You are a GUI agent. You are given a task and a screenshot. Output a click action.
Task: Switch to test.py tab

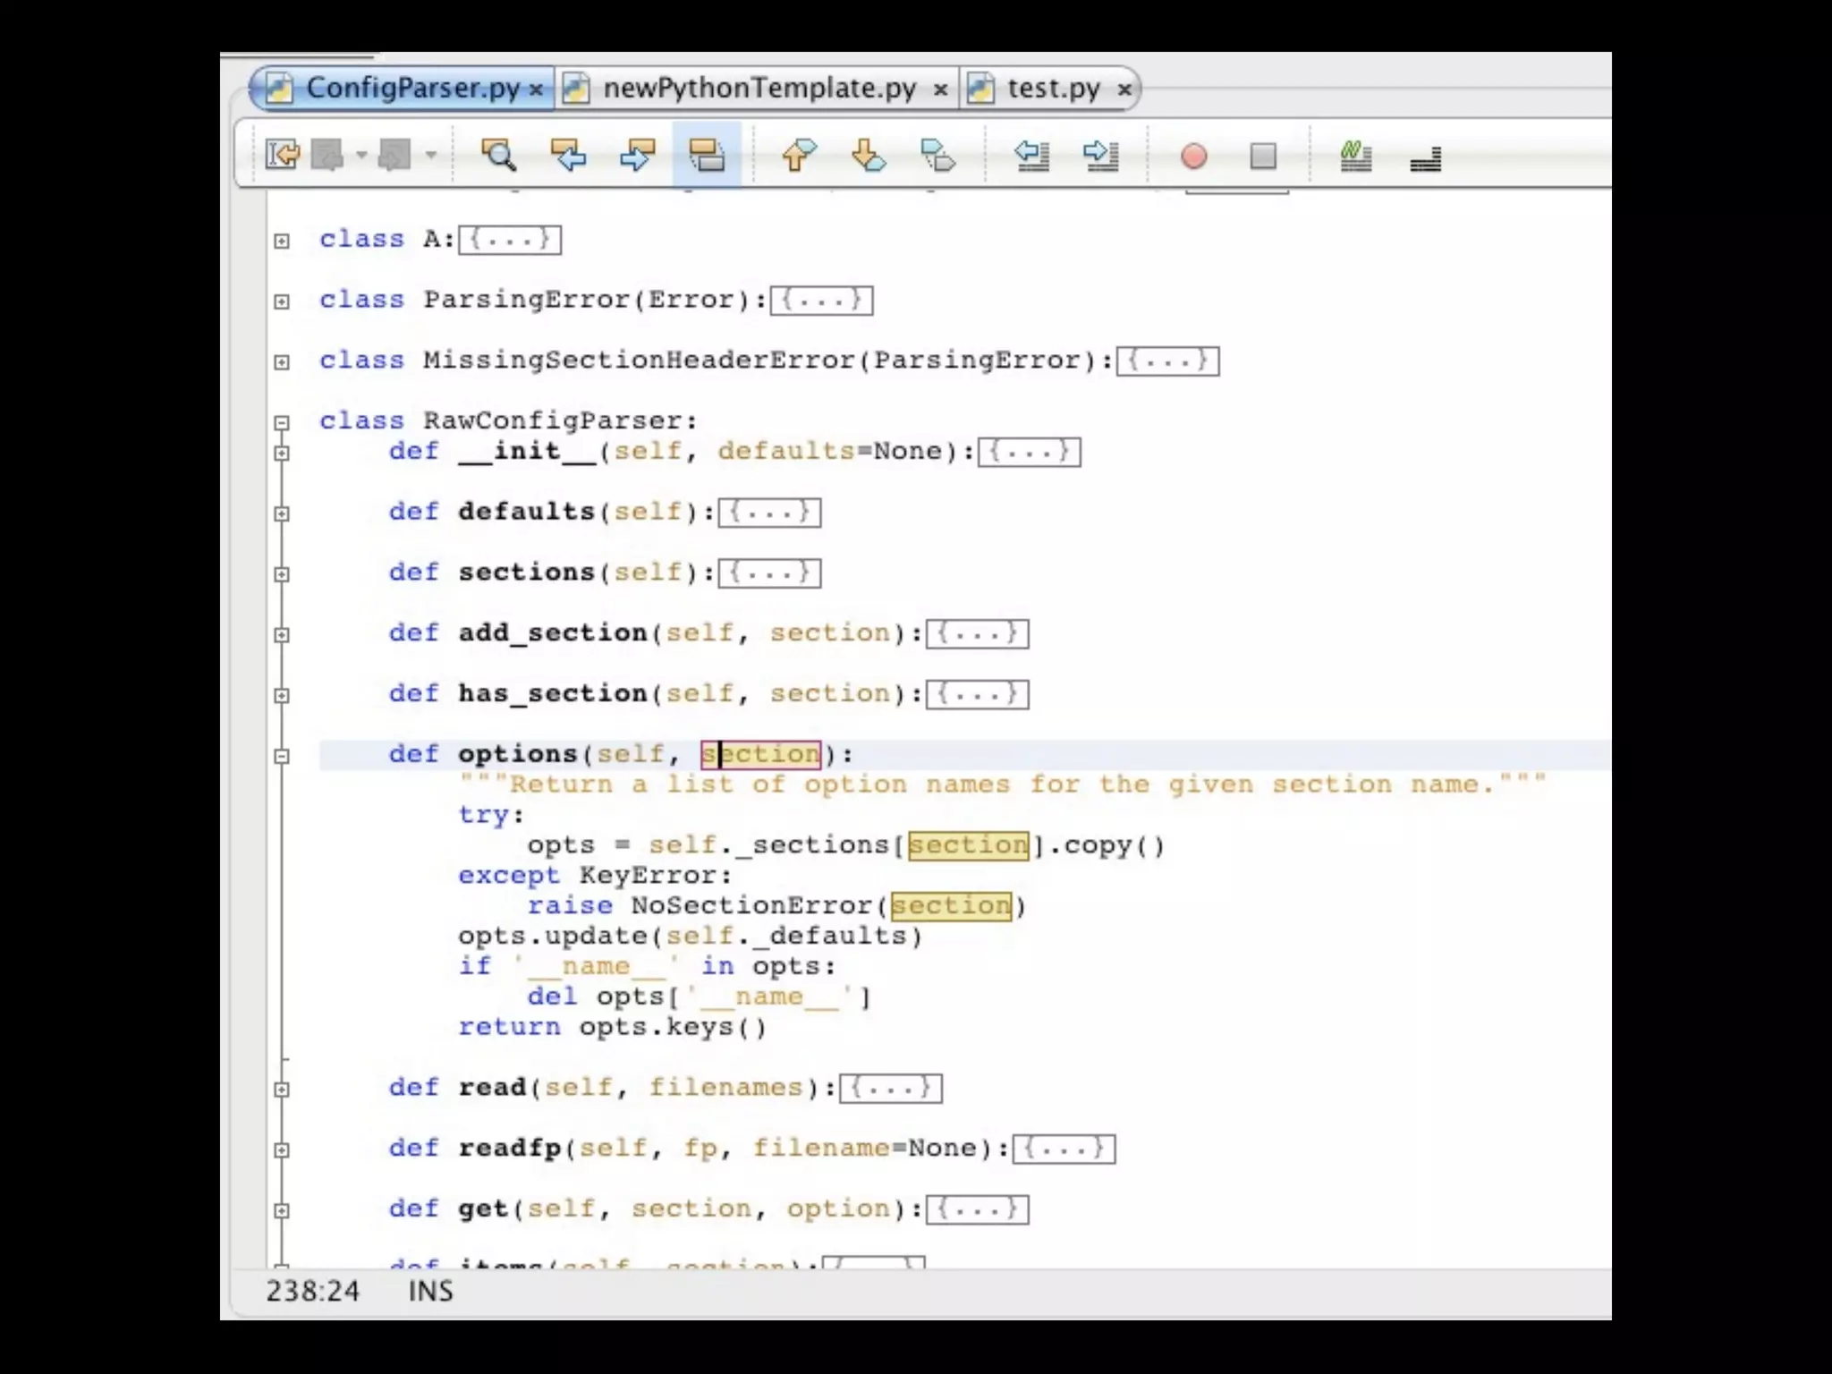[x=1052, y=89]
